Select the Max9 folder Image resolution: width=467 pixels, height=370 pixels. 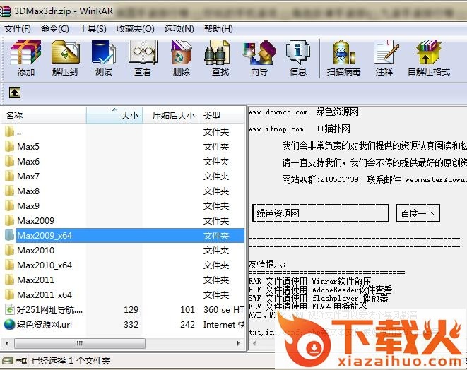click(x=122, y=205)
